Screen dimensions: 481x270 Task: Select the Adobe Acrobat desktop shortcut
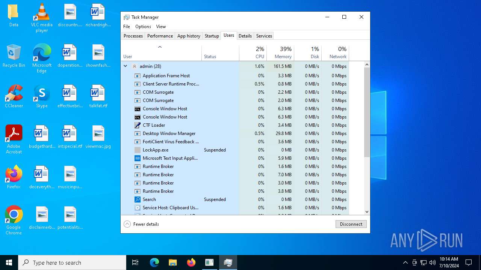[x=14, y=139]
